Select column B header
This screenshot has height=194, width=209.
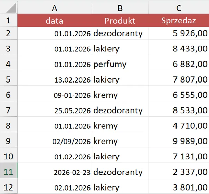[120, 8]
